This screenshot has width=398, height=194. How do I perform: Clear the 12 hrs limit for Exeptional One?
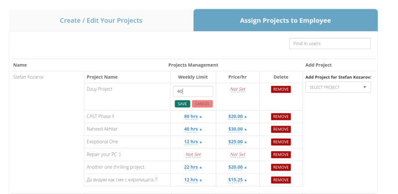tap(200, 142)
